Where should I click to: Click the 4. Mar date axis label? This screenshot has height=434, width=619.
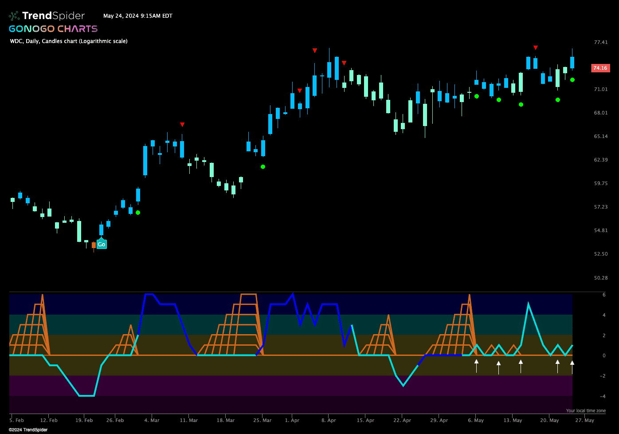point(152,420)
